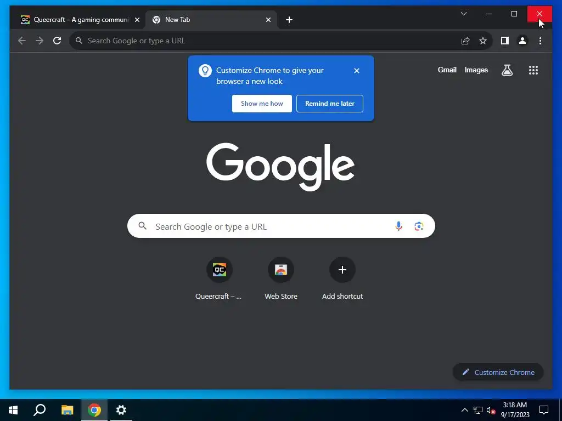Screen dimensions: 562x421
Task: Click the Customize Chrome button
Action: pos(498,372)
